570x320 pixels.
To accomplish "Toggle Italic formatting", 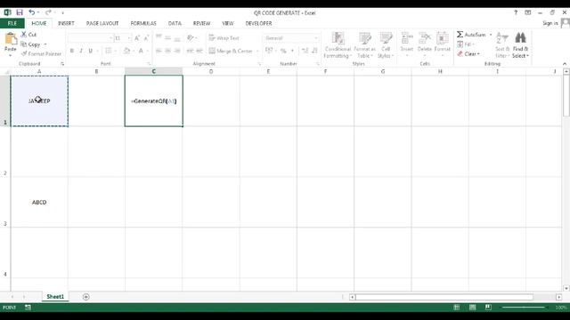I will point(81,51).
